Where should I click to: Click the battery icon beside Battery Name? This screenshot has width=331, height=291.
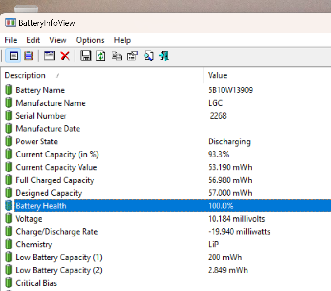click(x=9, y=90)
